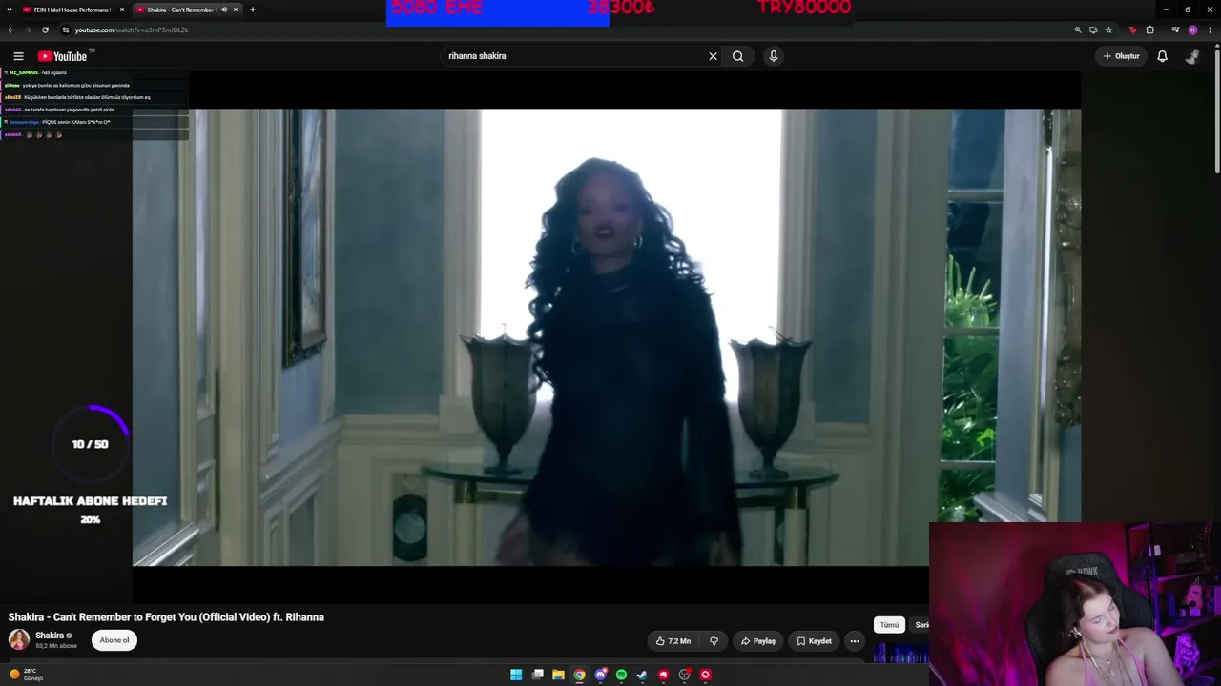
Task: Go forward to the next page
Action: pyautogui.click(x=28, y=30)
